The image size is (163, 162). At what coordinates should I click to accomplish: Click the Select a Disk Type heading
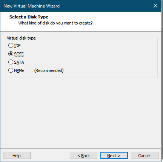[29, 17]
